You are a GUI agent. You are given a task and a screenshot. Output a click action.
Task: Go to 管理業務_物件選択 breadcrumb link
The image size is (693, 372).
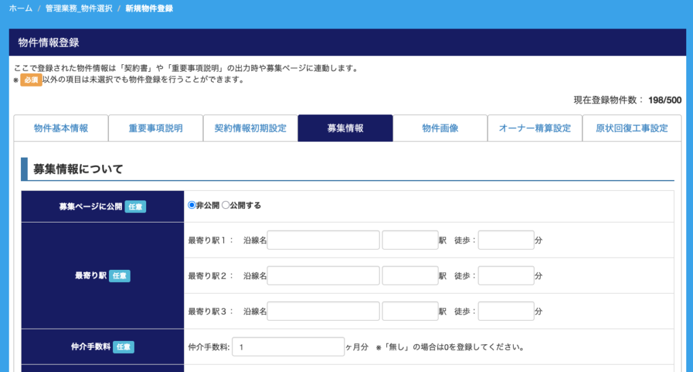click(79, 9)
